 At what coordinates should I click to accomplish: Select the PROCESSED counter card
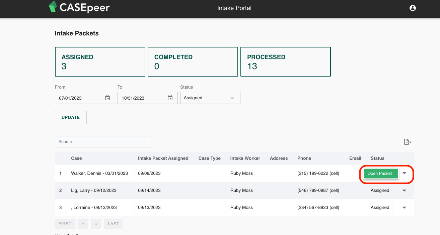pyautogui.click(x=285, y=62)
